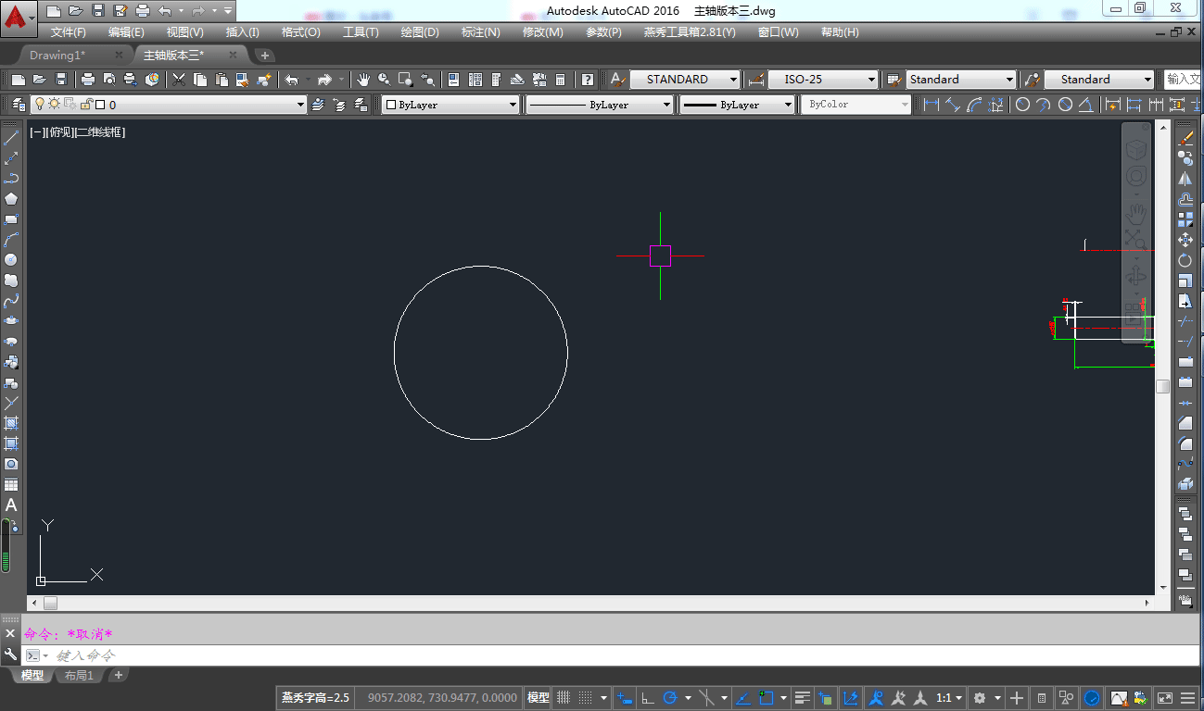Click the Cut scissors icon

[179, 80]
